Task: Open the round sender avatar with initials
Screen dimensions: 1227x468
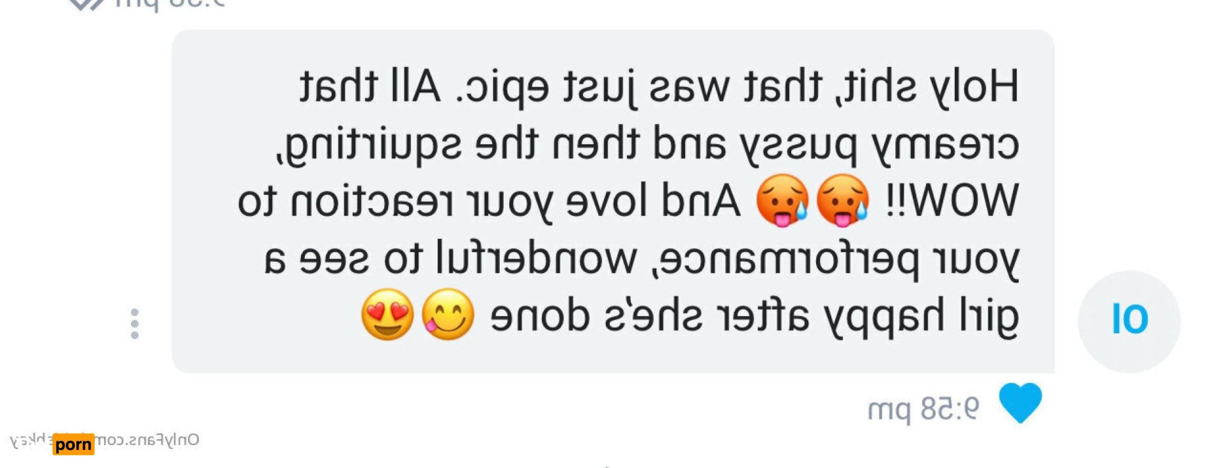Action: 1130,322
